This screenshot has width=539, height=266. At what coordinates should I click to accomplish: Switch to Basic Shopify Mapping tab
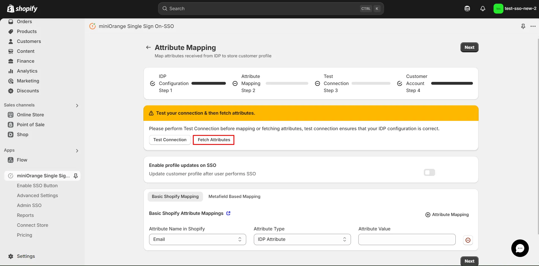click(x=175, y=197)
